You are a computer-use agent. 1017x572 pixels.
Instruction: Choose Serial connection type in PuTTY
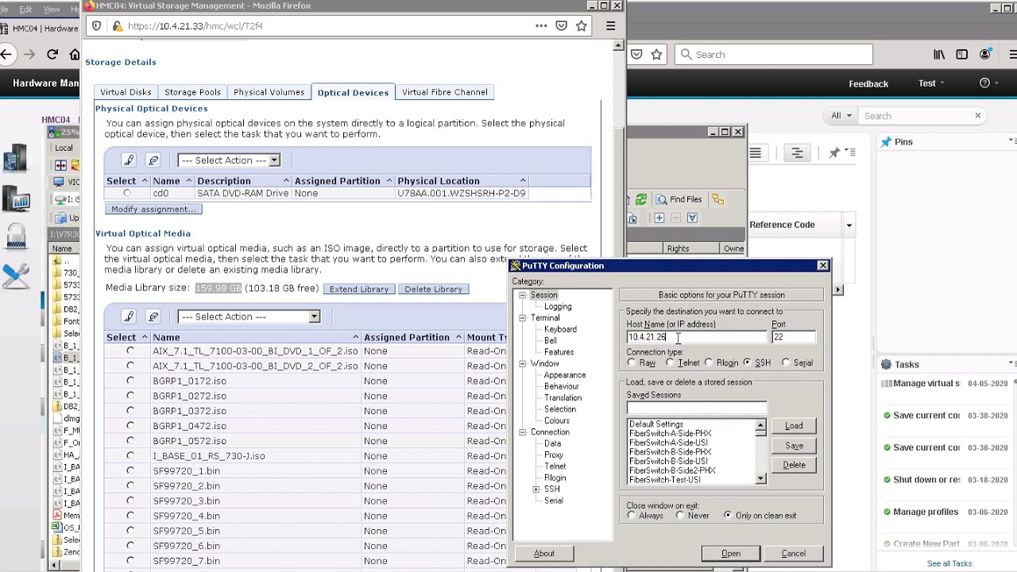point(786,363)
